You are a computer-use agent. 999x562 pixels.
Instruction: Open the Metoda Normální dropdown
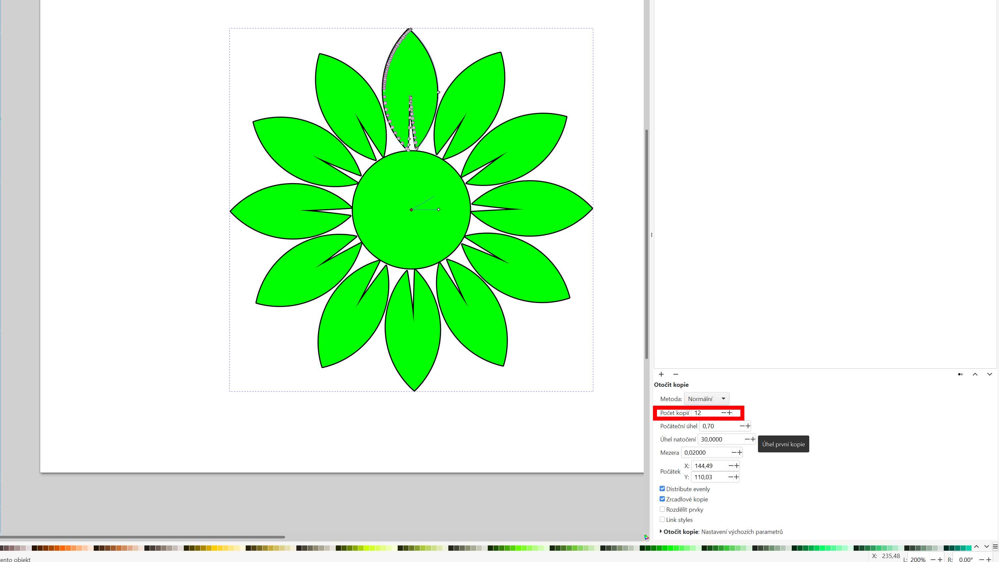pos(706,399)
